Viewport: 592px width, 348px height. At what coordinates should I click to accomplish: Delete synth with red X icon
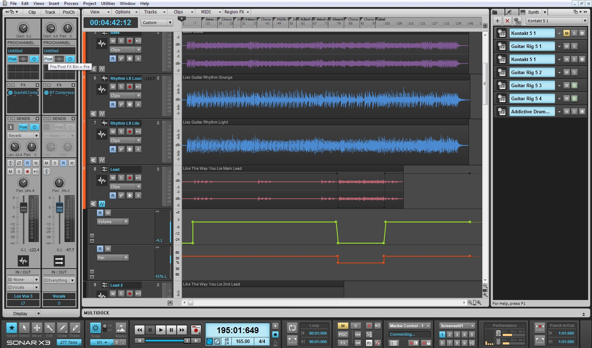[507, 21]
